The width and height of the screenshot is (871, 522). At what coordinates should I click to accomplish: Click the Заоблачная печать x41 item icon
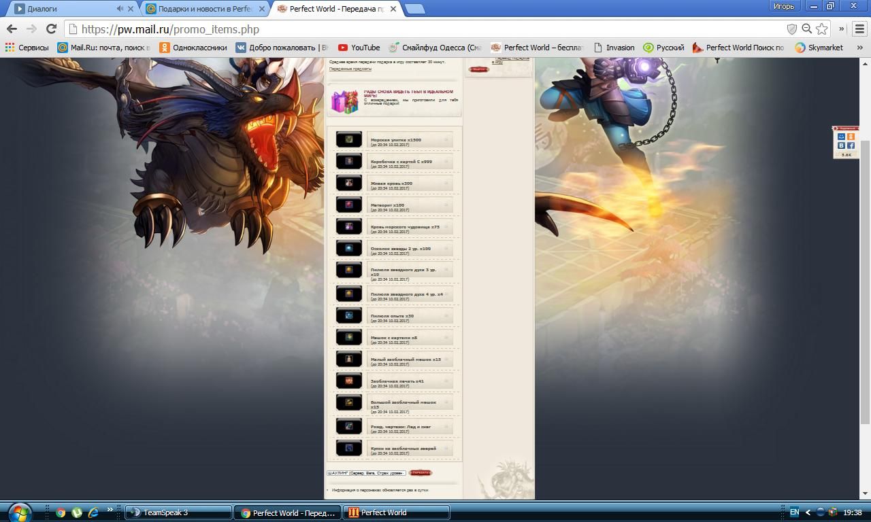(349, 381)
